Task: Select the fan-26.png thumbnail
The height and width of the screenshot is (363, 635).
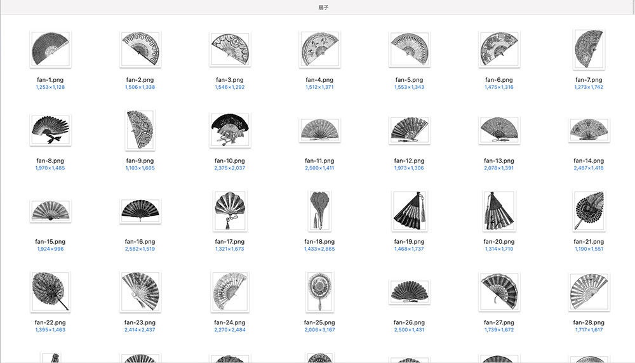Action: pyautogui.click(x=410, y=292)
